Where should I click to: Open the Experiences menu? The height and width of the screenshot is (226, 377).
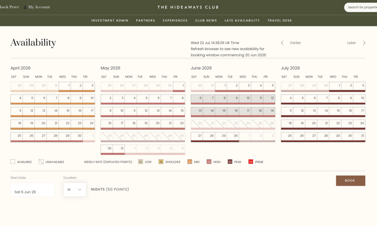pos(175,20)
